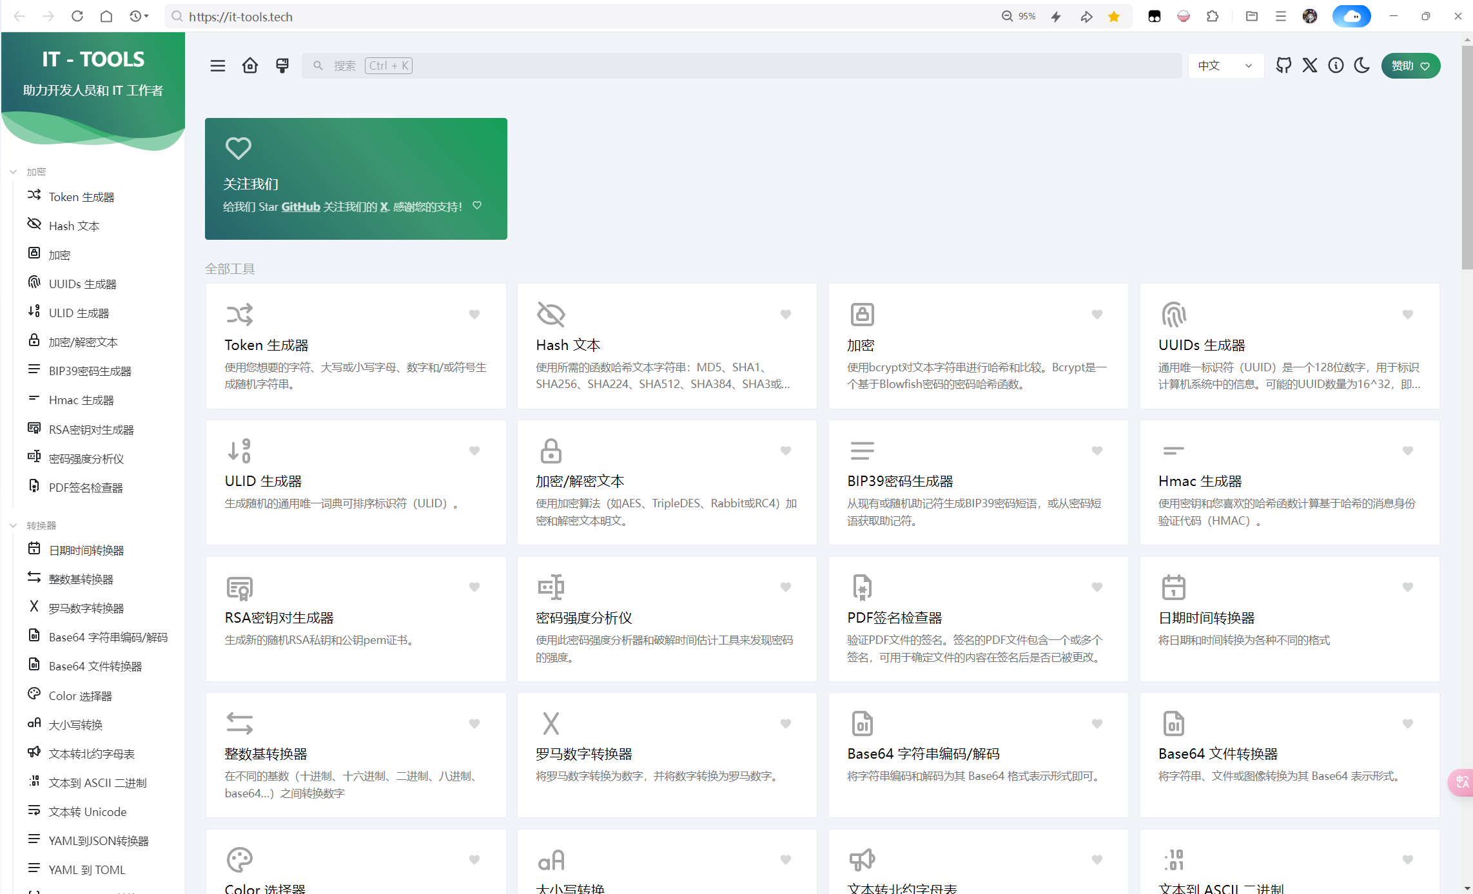Viewport: 1473px width, 894px height.
Task: Select 日期时间转换器 in the sidebar
Action: (x=86, y=550)
